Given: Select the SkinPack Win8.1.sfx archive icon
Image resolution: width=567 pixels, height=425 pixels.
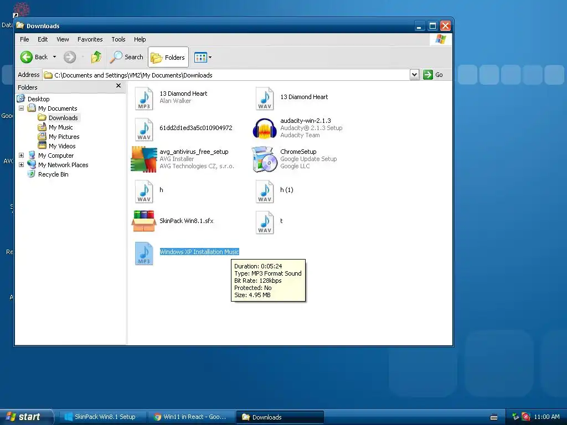Looking at the screenshot, I should point(144,221).
